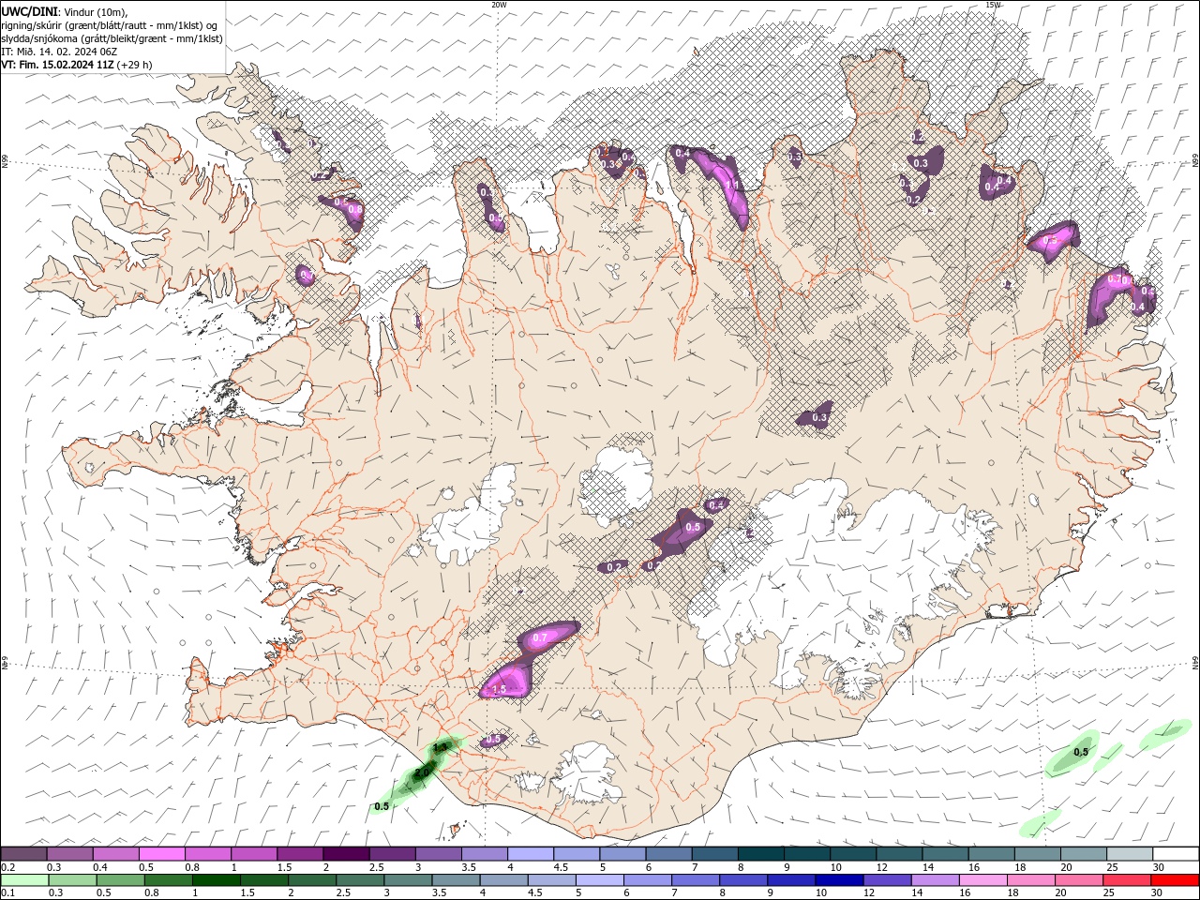Click the white Mýrdalsjökull glacier near the south coast

click(588, 773)
